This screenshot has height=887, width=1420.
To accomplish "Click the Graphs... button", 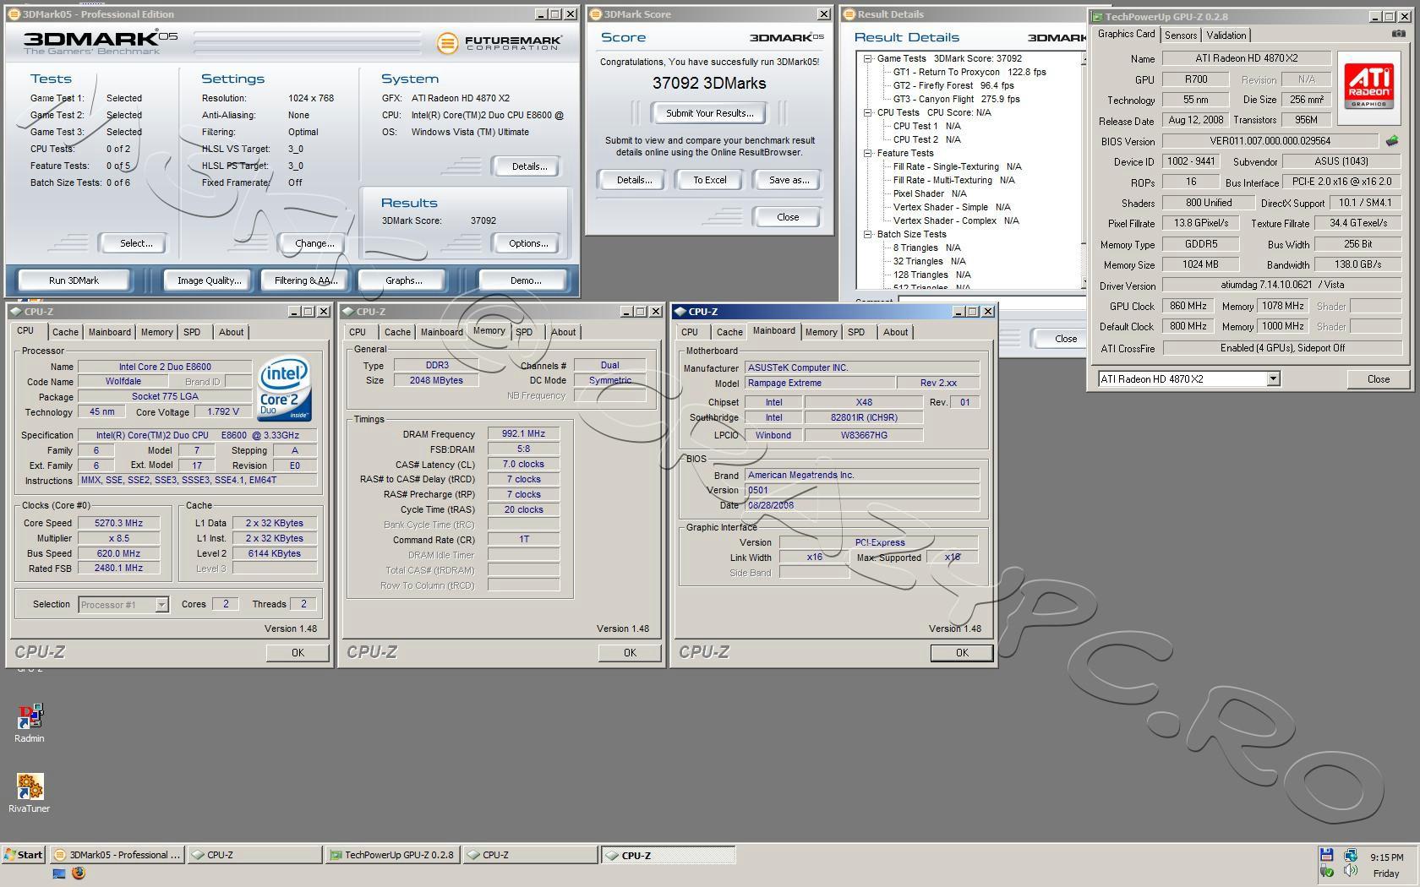I will click(403, 280).
